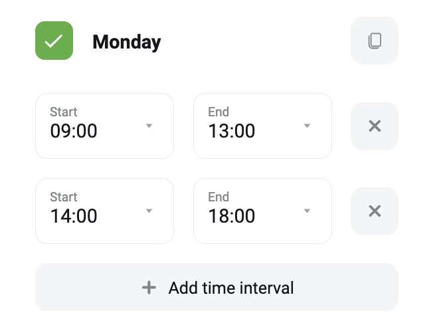Viewport: 437px width, 323px height.
Task: Click the Monday day label
Action: pos(127,43)
